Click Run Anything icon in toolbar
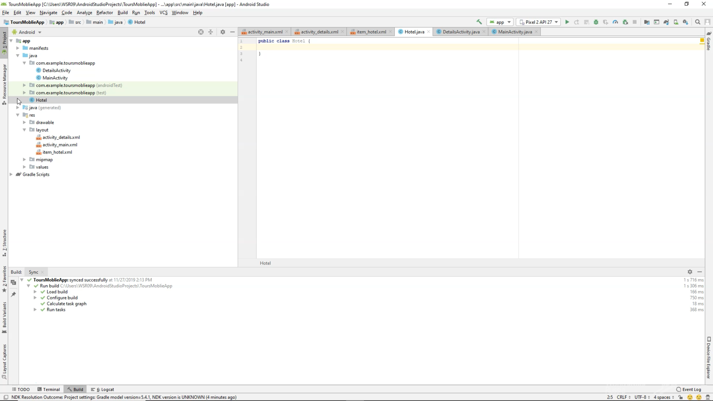 [657, 22]
